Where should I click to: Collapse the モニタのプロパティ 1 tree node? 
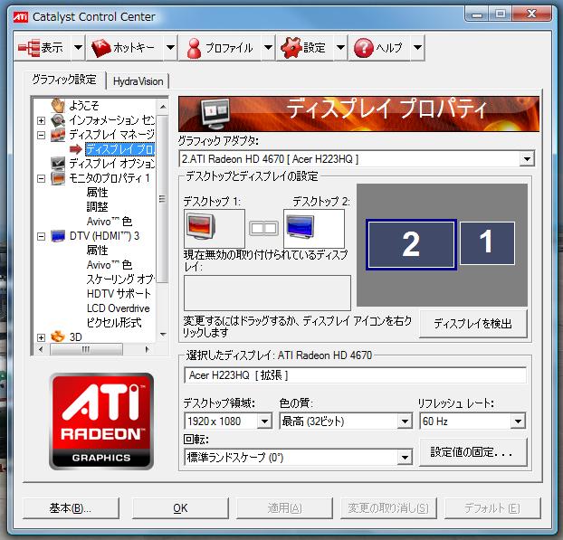tap(42, 178)
